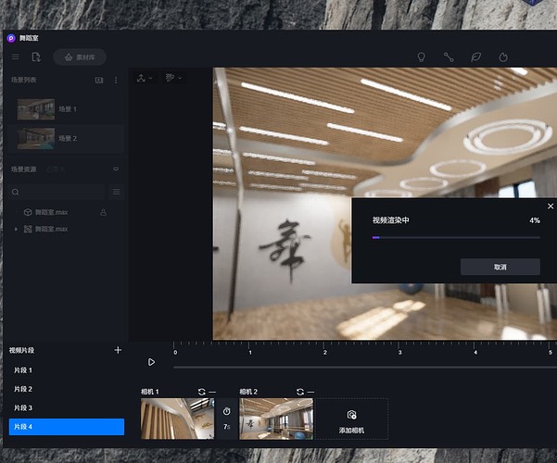The width and height of the screenshot is (557, 463).
Task: Cancel rendering with the 取消 button
Action: 500,267
